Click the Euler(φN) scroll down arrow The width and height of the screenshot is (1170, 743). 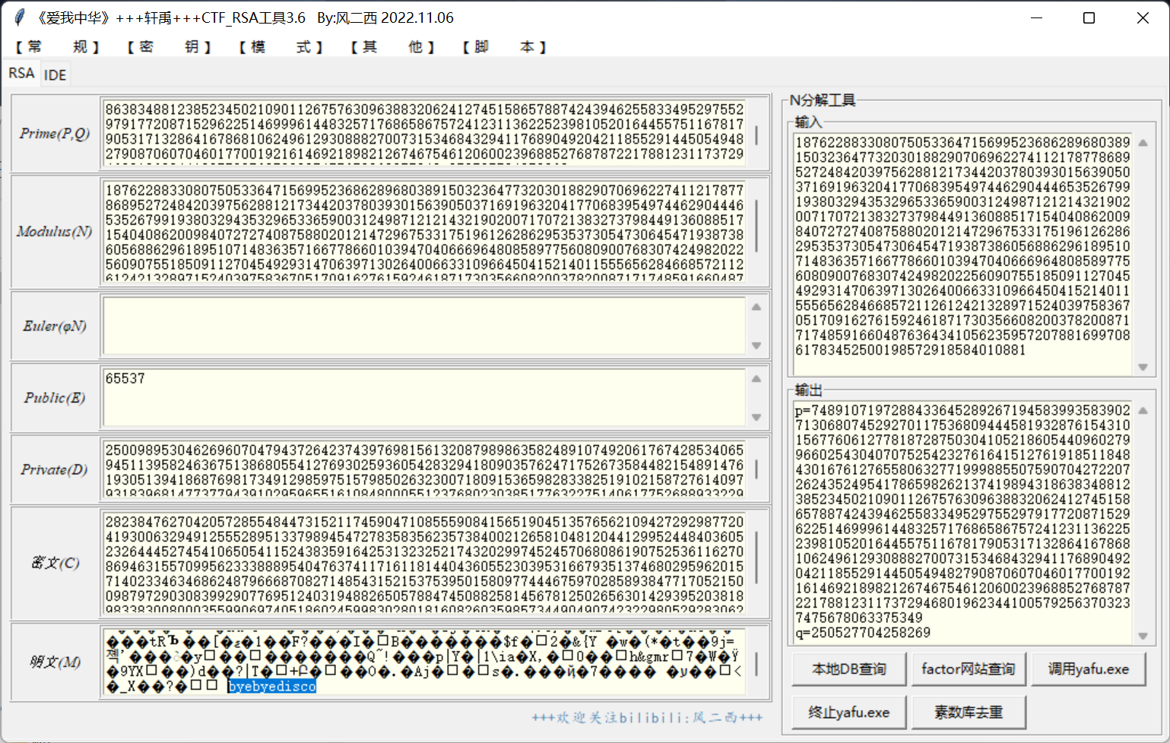[x=756, y=346]
